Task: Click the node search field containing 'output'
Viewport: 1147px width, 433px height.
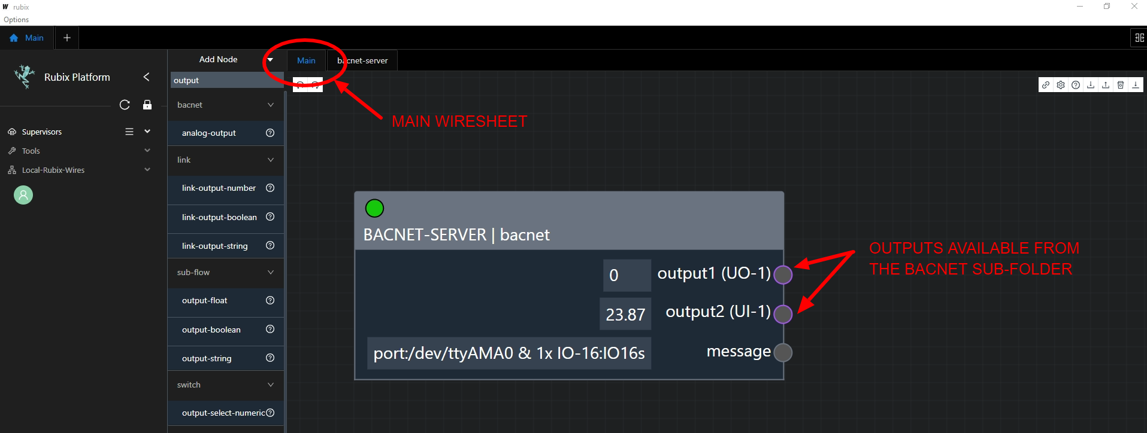Action: point(226,80)
